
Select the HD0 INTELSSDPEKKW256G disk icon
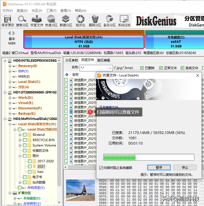pyautogui.click(x=10, y=61)
